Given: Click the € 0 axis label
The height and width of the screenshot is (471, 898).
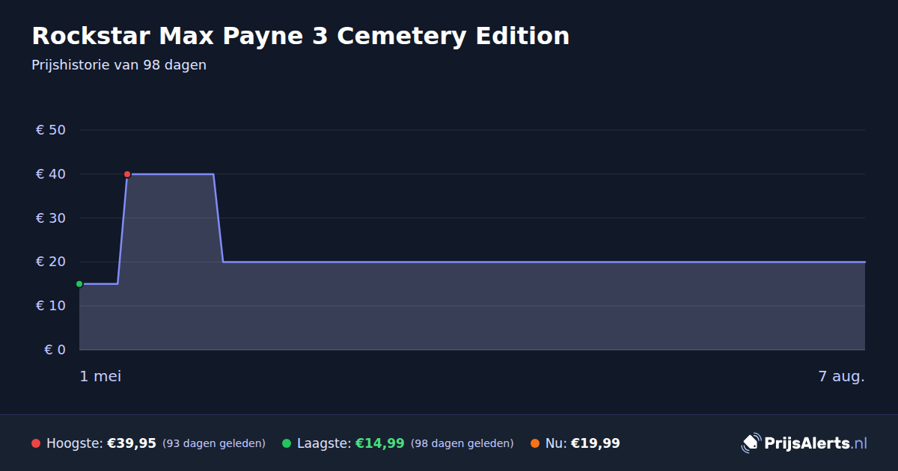Looking at the screenshot, I should pos(55,350).
